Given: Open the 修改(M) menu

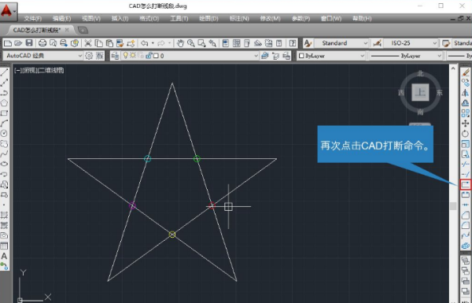Looking at the screenshot, I should [270, 19].
